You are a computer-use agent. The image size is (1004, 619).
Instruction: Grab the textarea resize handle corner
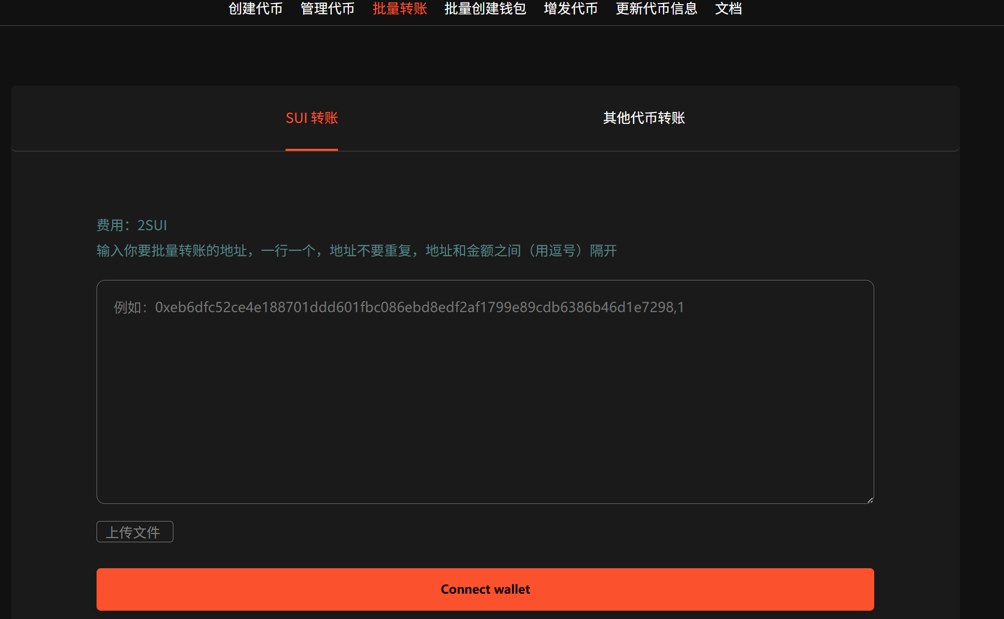[x=870, y=500]
